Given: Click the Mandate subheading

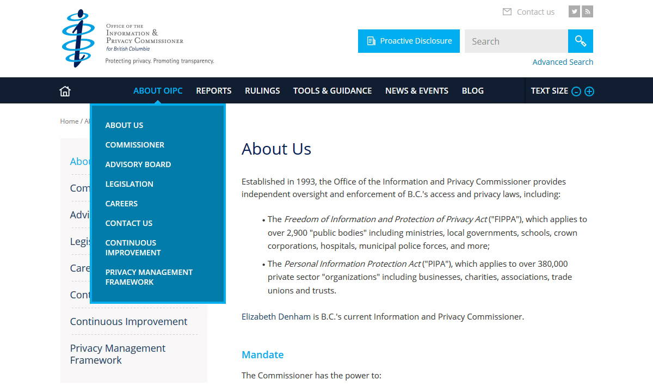Looking at the screenshot, I should click(263, 354).
